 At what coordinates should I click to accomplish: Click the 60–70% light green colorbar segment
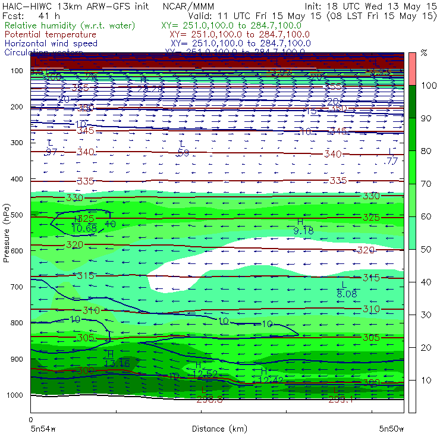(412, 200)
